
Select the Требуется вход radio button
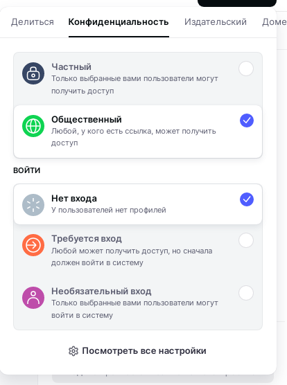pyautogui.click(x=246, y=240)
